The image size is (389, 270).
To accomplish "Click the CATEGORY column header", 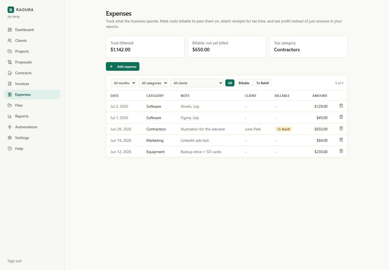I will click(155, 96).
